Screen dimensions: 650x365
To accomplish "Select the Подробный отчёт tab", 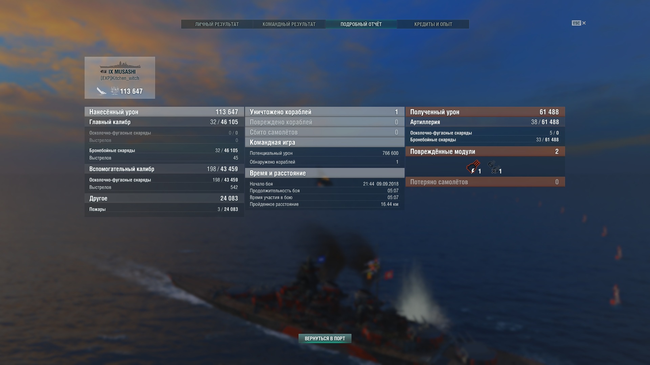I will (361, 24).
